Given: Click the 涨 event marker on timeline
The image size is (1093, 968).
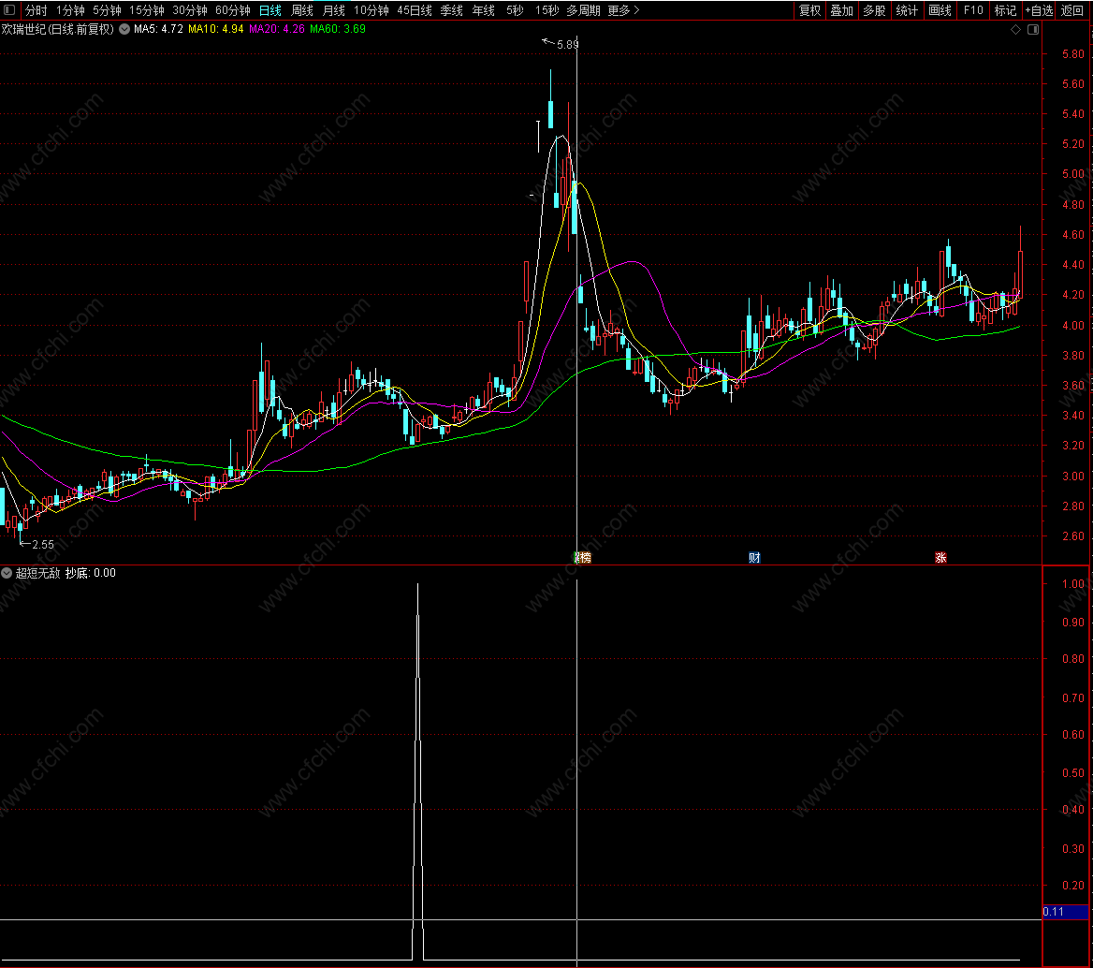Looking at the screenshot, I should [940, 557].
